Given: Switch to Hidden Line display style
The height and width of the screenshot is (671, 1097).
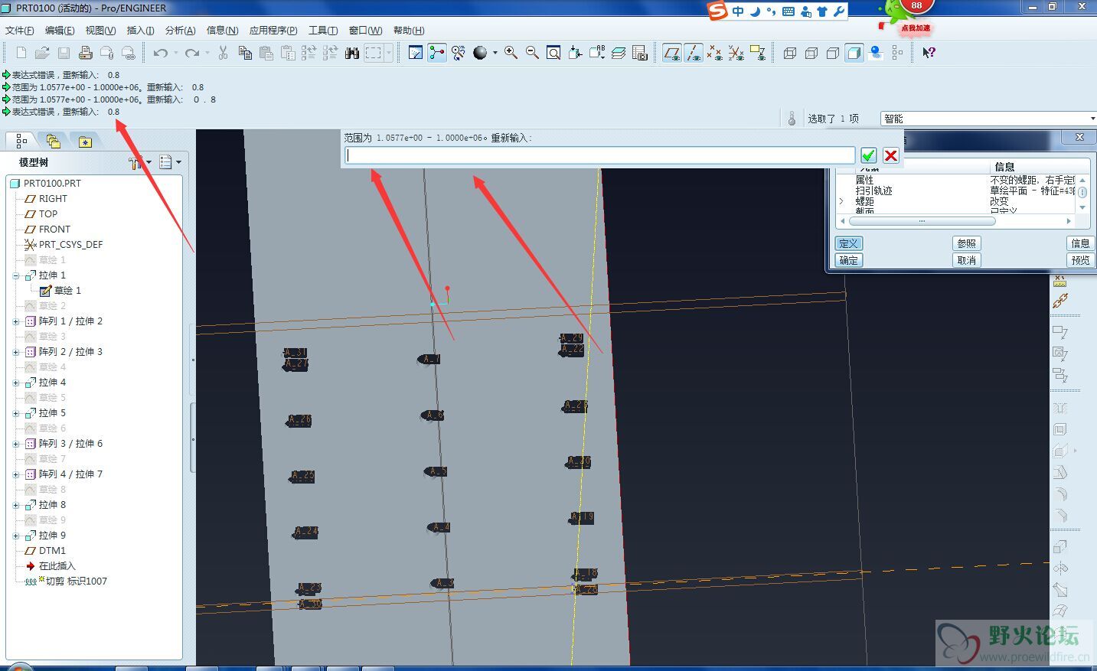Looking at the screenshot, I should pos(811,53).
